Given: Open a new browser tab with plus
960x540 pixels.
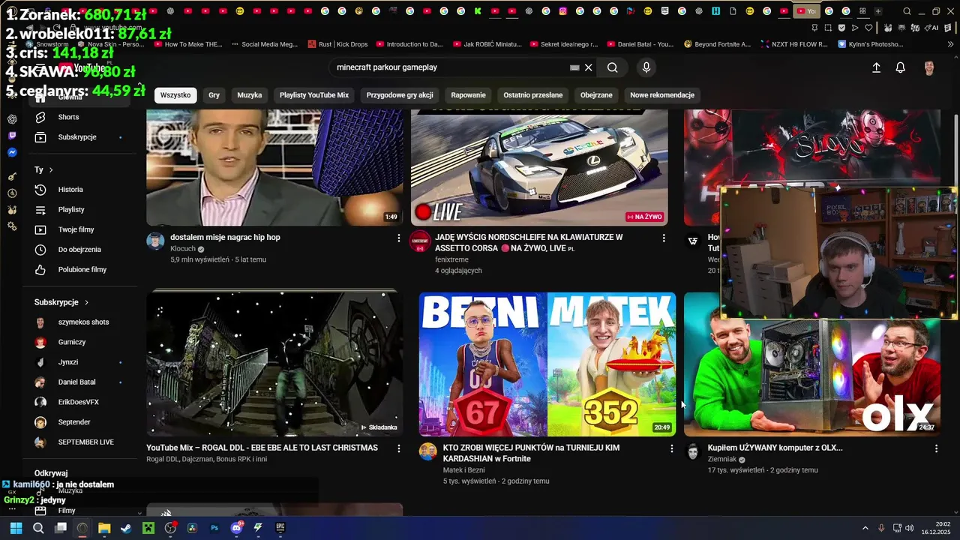Looking at the screenshot, I should [877, 11].
